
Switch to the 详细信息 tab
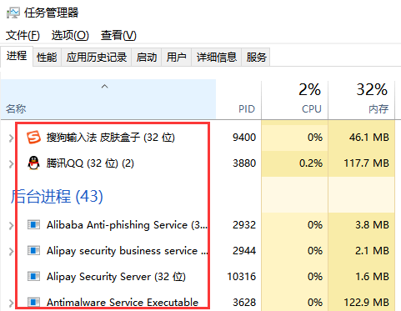217,58
